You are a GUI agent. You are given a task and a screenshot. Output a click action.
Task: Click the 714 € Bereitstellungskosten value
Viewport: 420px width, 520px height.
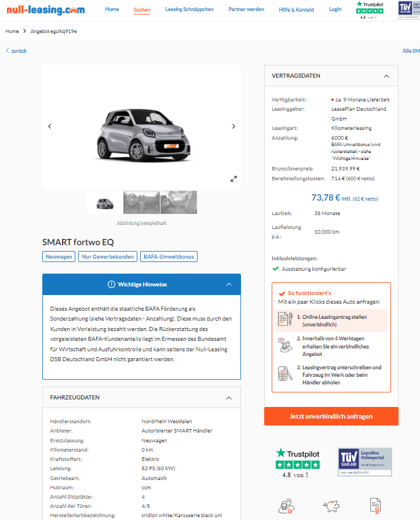click(x=353, y=179)
